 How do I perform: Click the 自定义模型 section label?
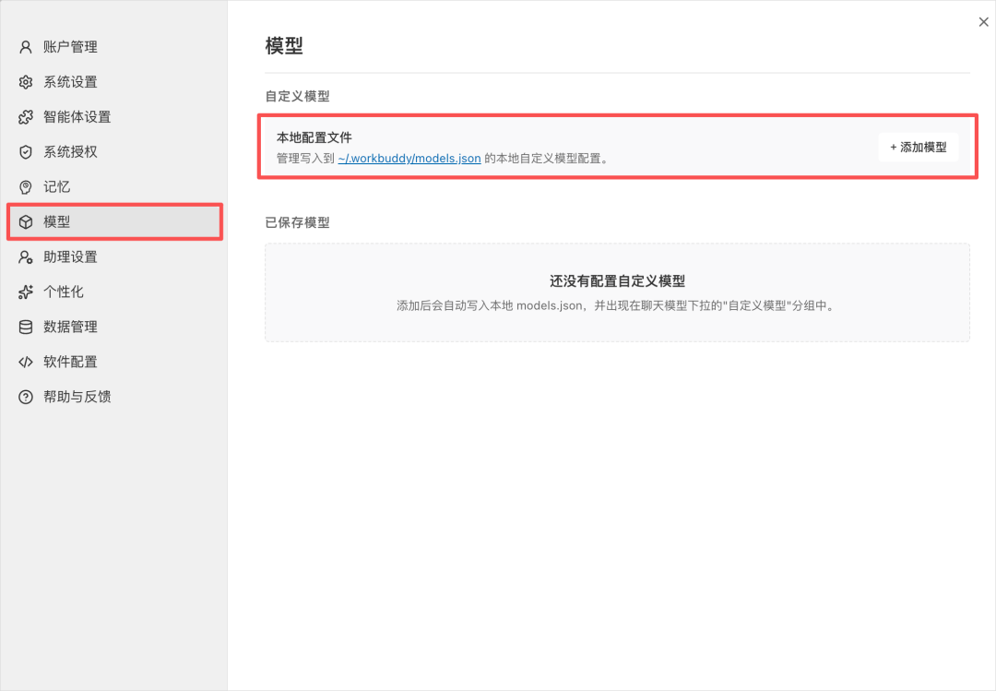point(297,96)
